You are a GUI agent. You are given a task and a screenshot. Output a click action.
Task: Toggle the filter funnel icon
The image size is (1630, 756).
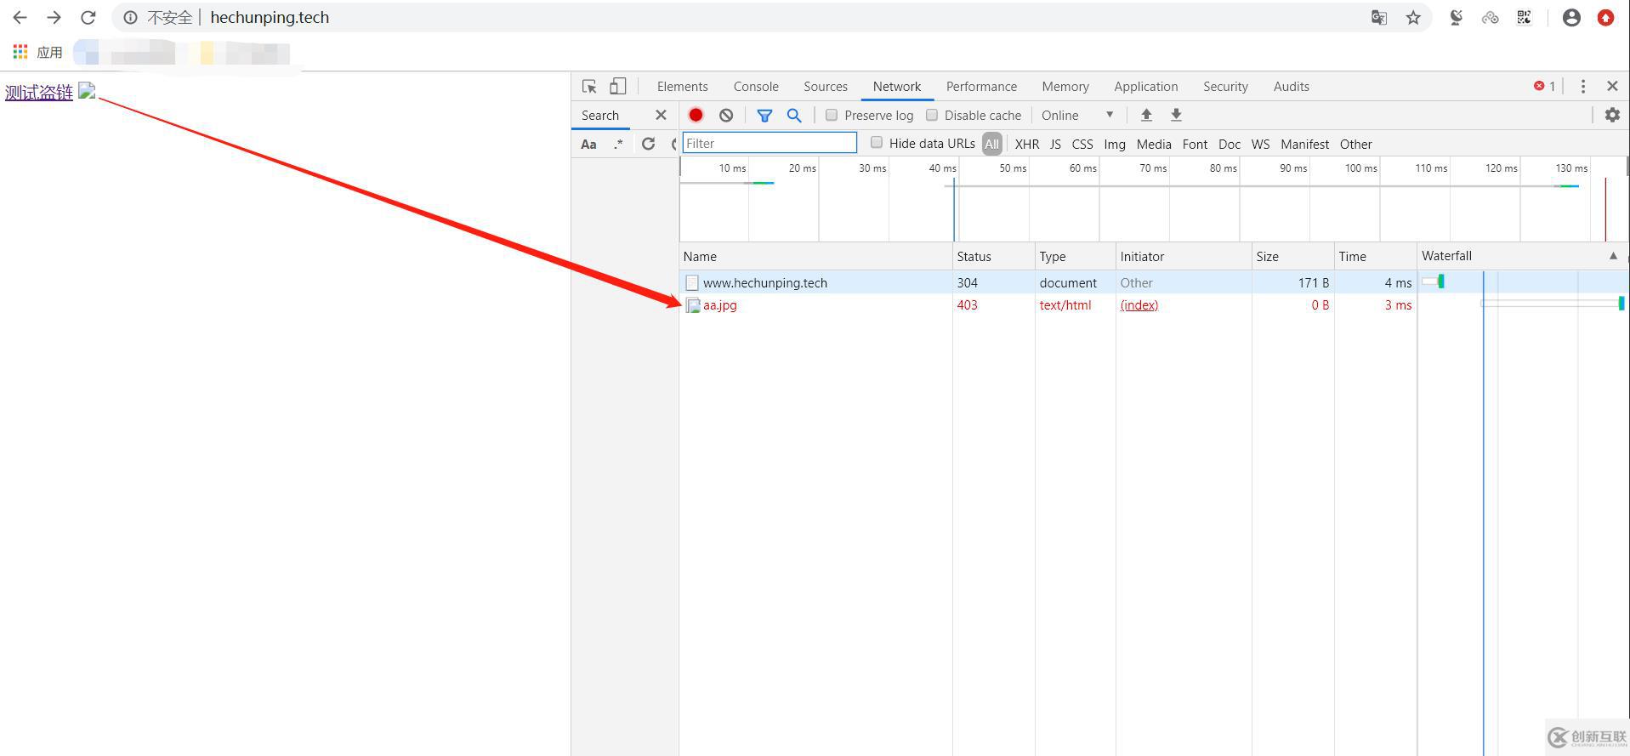tap(764, 115)
